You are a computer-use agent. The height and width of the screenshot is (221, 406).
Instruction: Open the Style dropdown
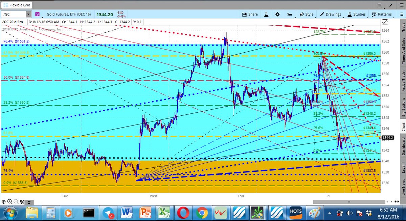(306, 14)
